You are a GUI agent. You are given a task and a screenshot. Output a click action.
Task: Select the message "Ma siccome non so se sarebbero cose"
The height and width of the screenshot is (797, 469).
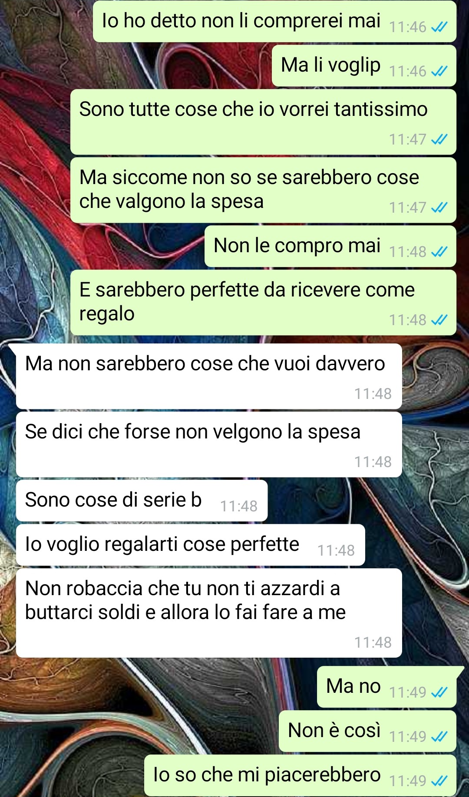click(x=263, y=190)
